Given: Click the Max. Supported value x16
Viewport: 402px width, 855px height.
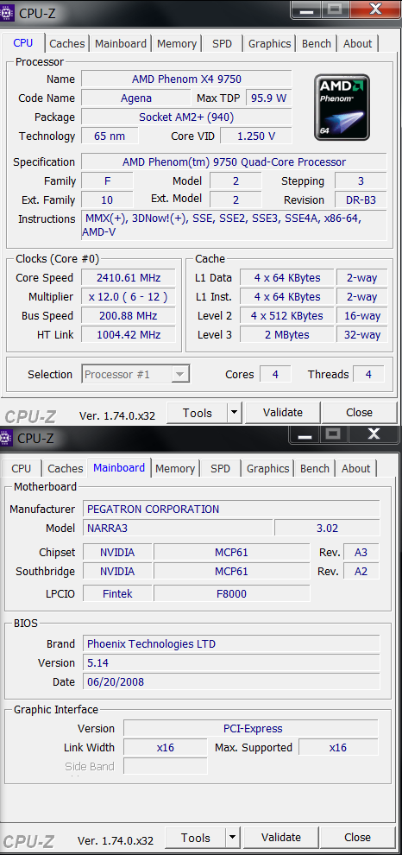Looking at the screenshot, I should click(x=338, y=748).
